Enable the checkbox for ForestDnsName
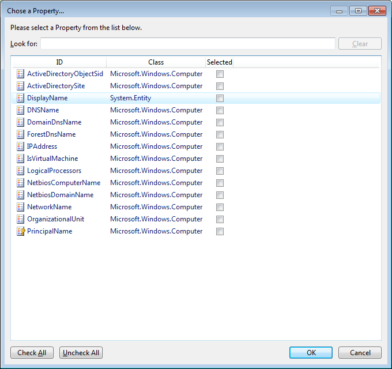Screen dimensions: 392x369 220,134
